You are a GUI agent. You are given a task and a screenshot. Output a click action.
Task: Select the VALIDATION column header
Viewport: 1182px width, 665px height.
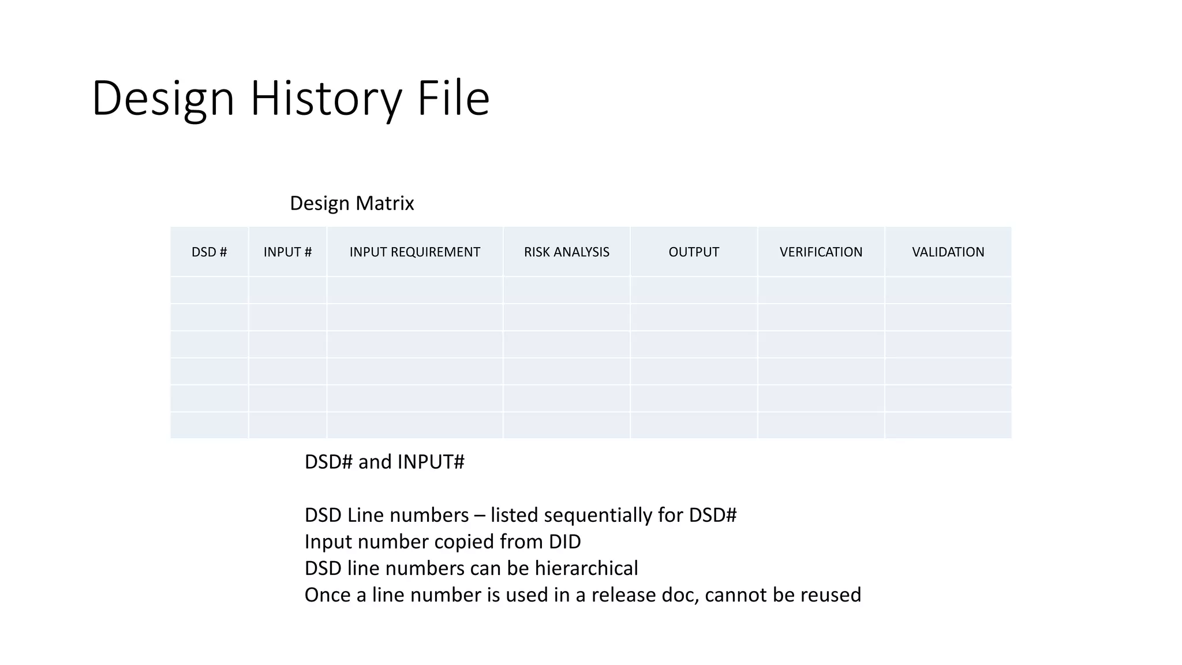[x=948, y=252]
